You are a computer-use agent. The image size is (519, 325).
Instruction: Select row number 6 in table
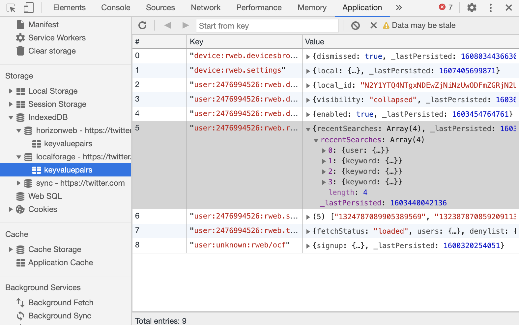(137, 216)
